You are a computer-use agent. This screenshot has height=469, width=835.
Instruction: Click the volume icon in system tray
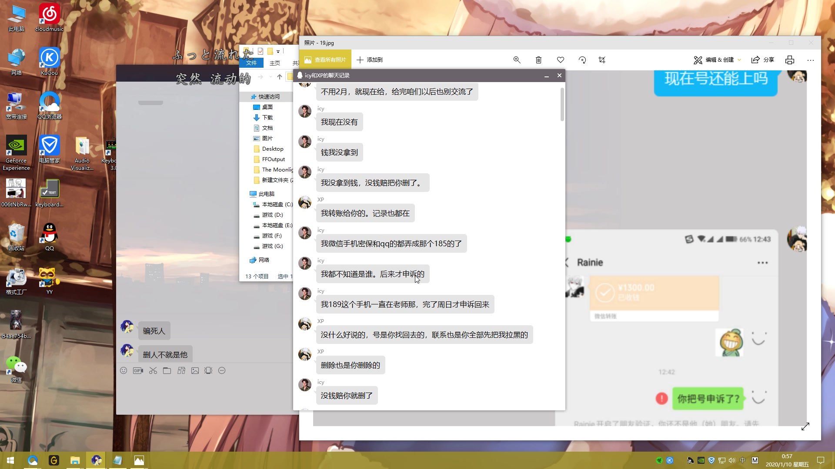(x=732, y=460)
